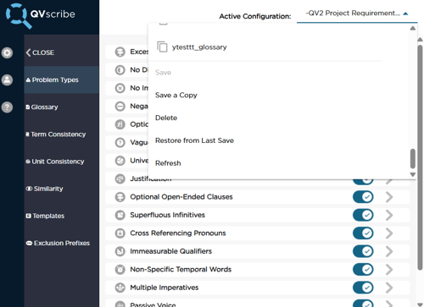The height and width of the screenshot is (307, 424).
Task: Click the Optional Open-Ended Clauses icon
Action: (120, 197)
